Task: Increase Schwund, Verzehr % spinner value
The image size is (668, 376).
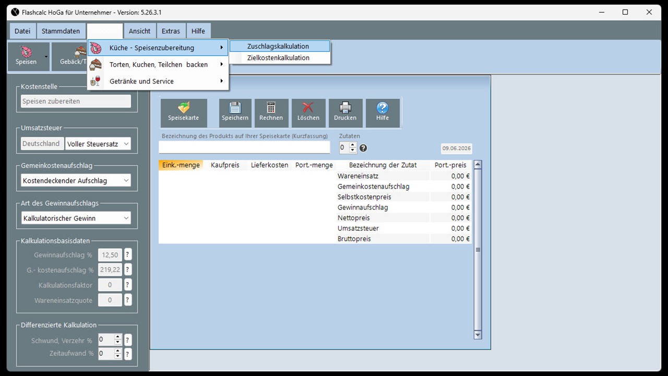Action: pyautogui.click(x=118, y=337)
